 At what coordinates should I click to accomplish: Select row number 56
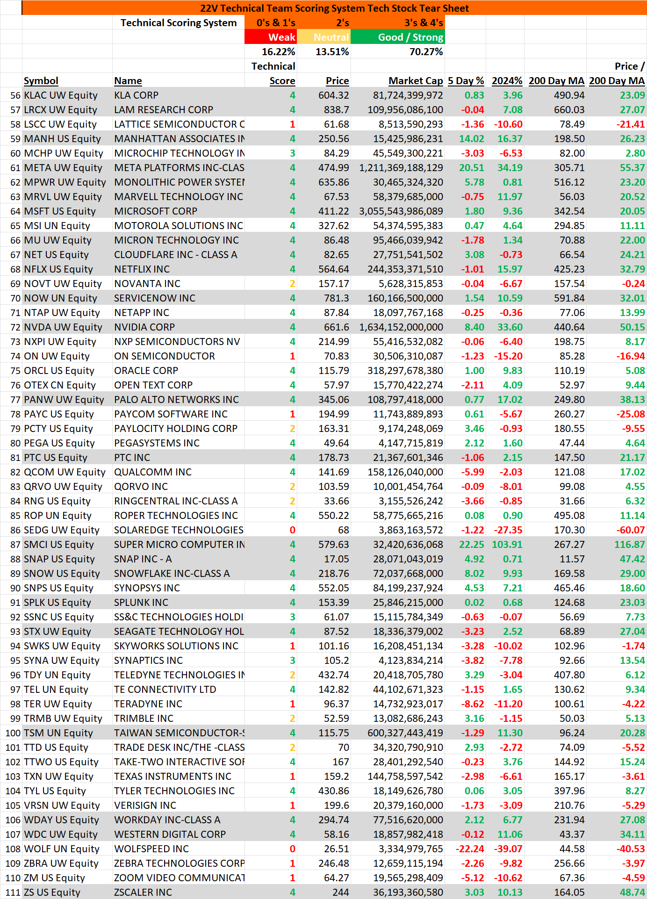coord(11,95)
